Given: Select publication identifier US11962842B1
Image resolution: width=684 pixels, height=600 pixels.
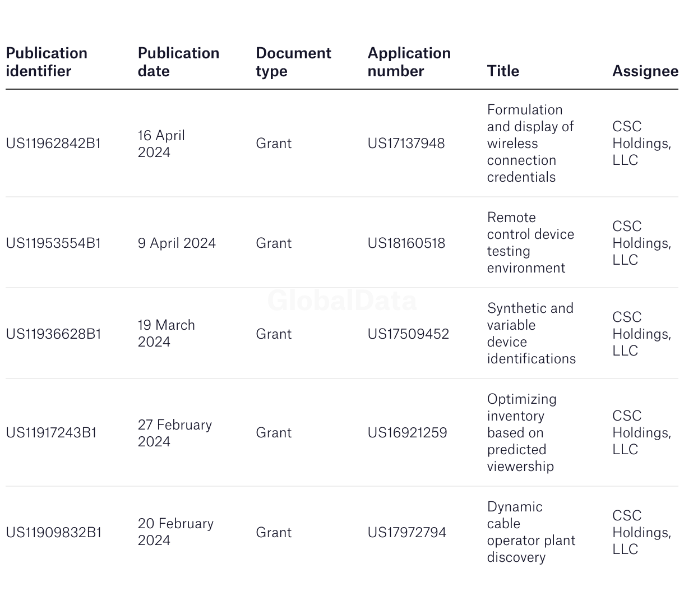Looking at the screenshot, I should point(53,144).
